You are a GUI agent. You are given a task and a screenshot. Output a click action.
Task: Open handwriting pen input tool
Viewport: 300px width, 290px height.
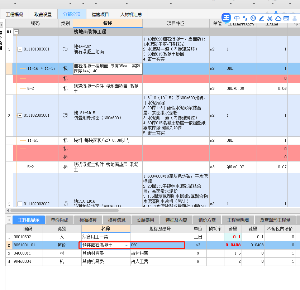262,18
